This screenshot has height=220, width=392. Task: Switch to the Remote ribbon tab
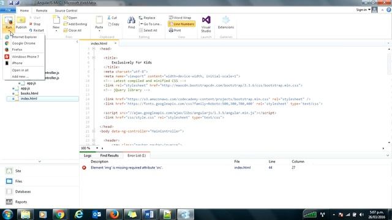tap(42, 10)
